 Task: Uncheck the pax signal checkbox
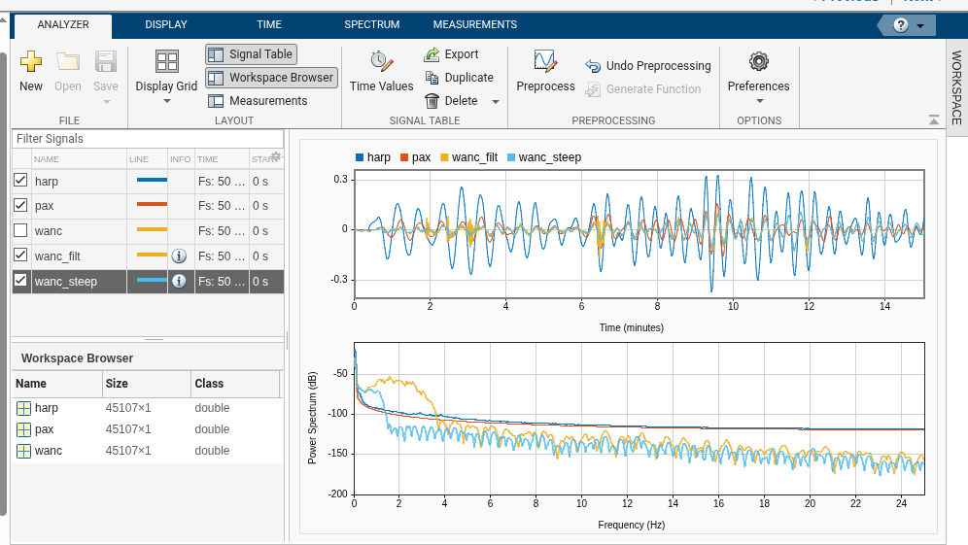pos(20,206)
